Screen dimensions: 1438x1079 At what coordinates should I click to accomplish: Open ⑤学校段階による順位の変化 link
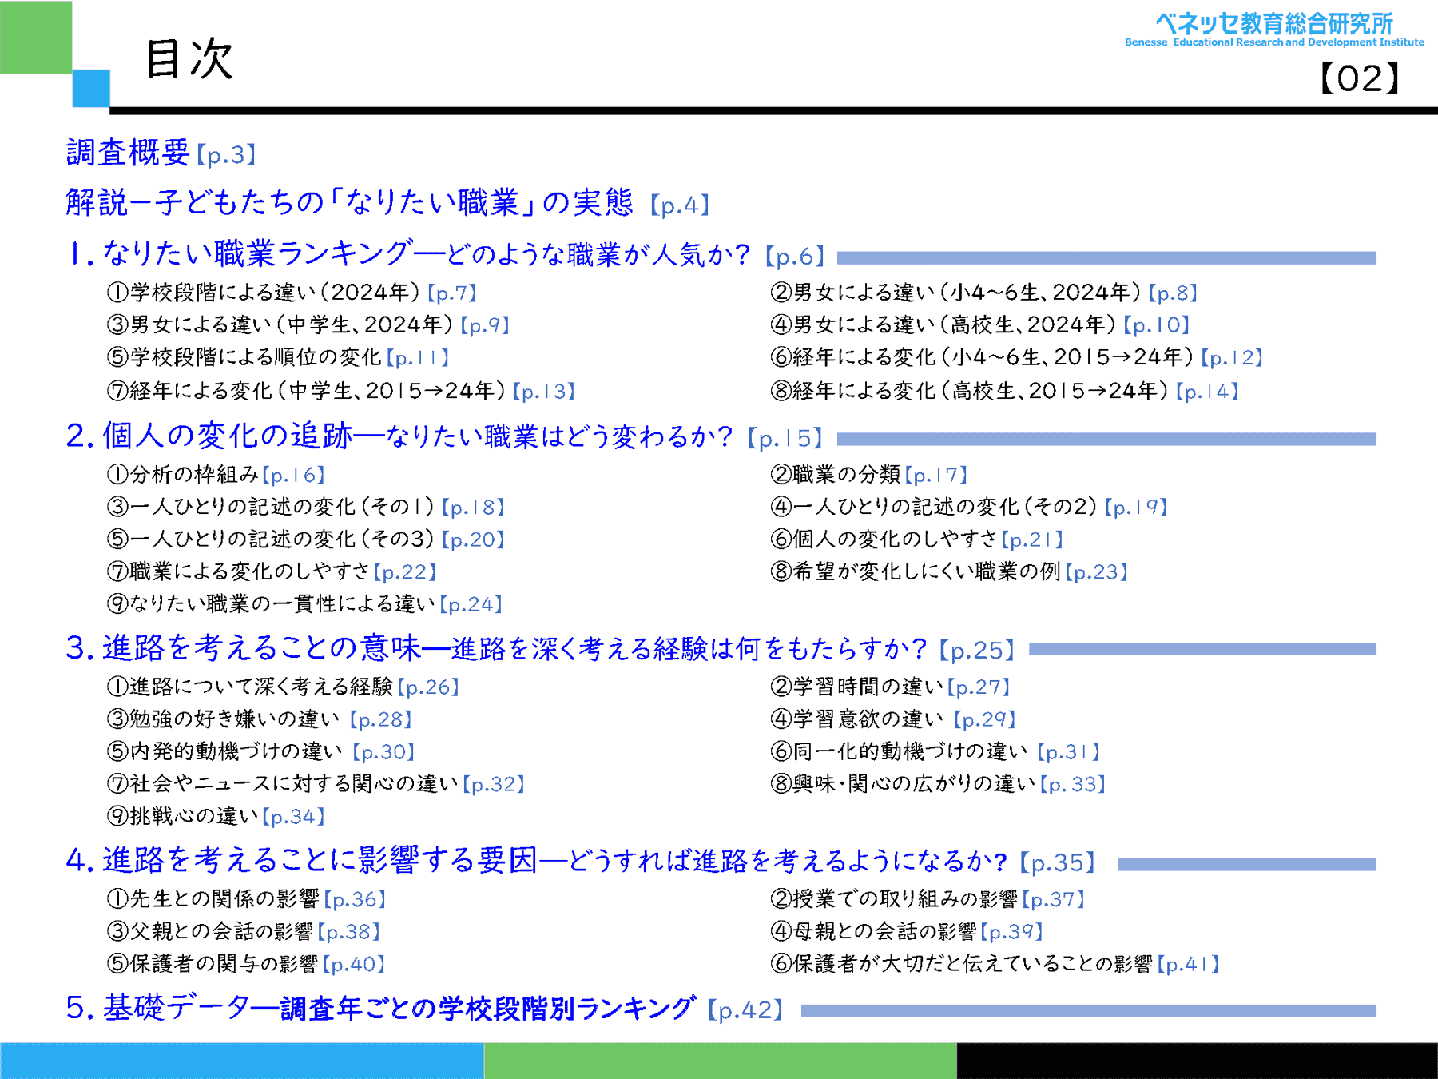(x=277, y=357)
